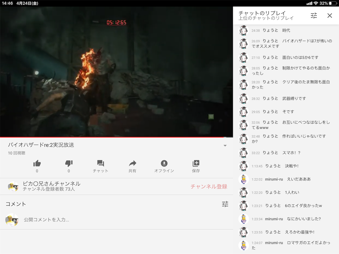Tap りょうと avatar on 時代 message
The image size is (339, 254).
point(243,30)
